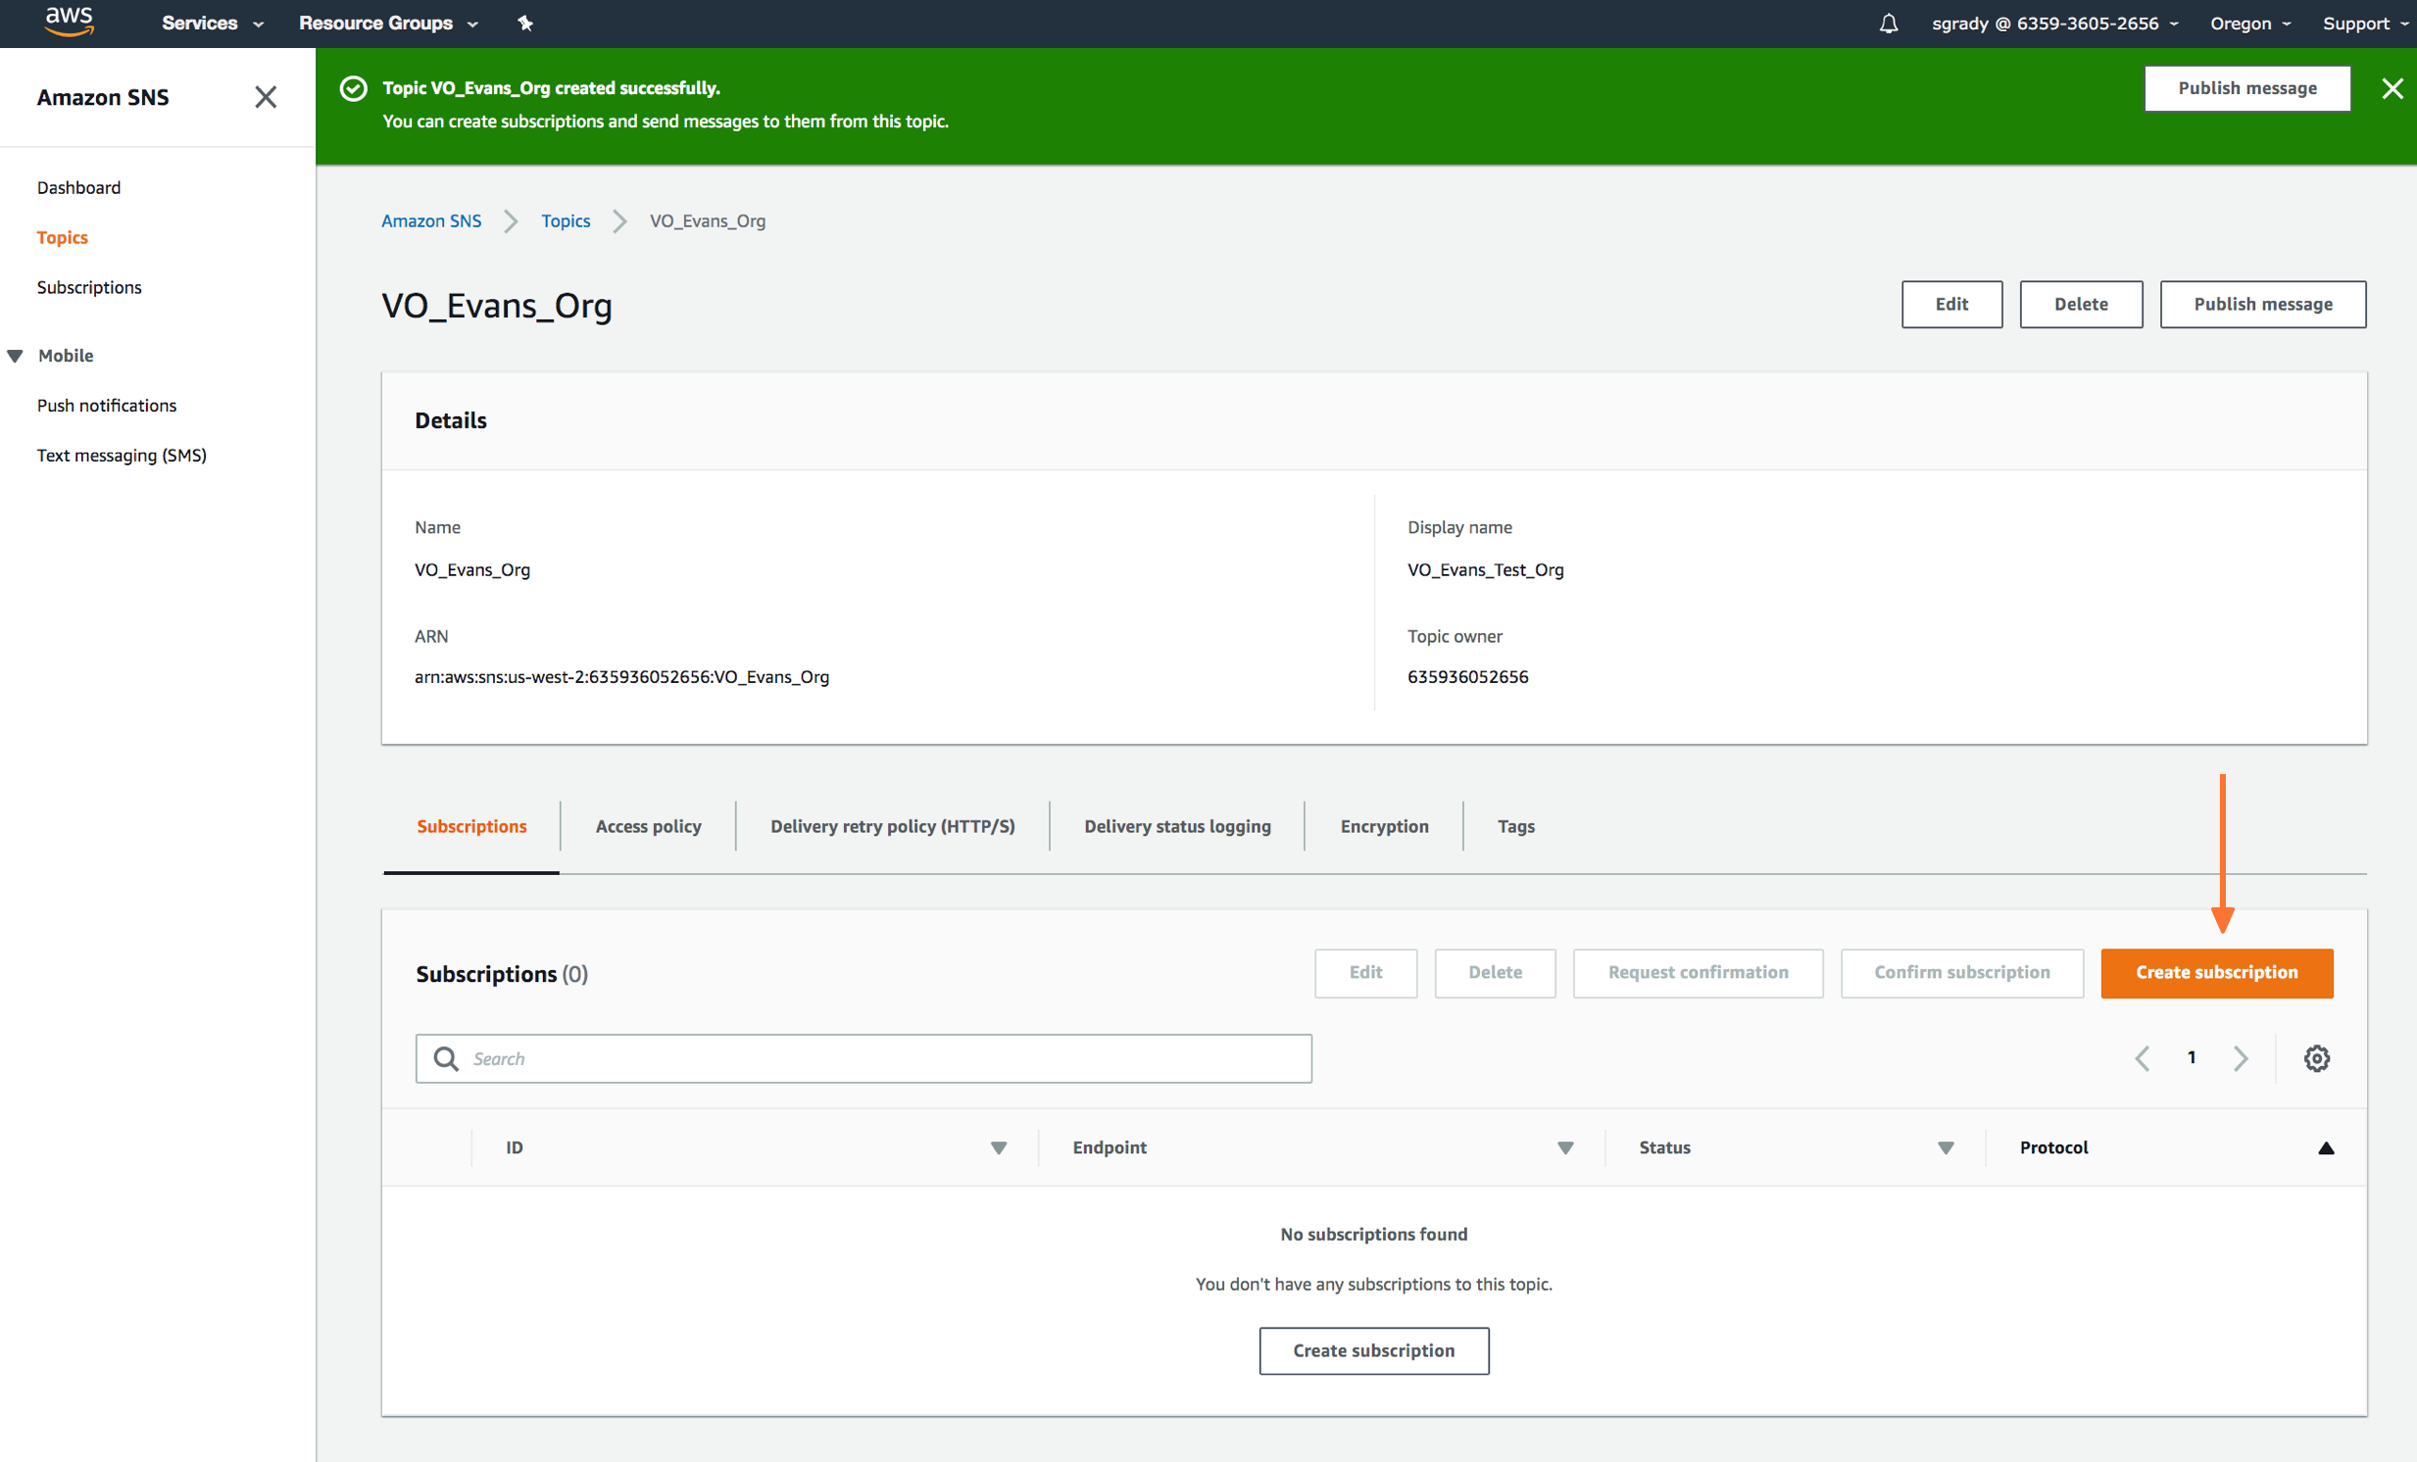Click inside the subscriptions Search field
Screen dimensions: 2417x1462
coord(863,1058)
